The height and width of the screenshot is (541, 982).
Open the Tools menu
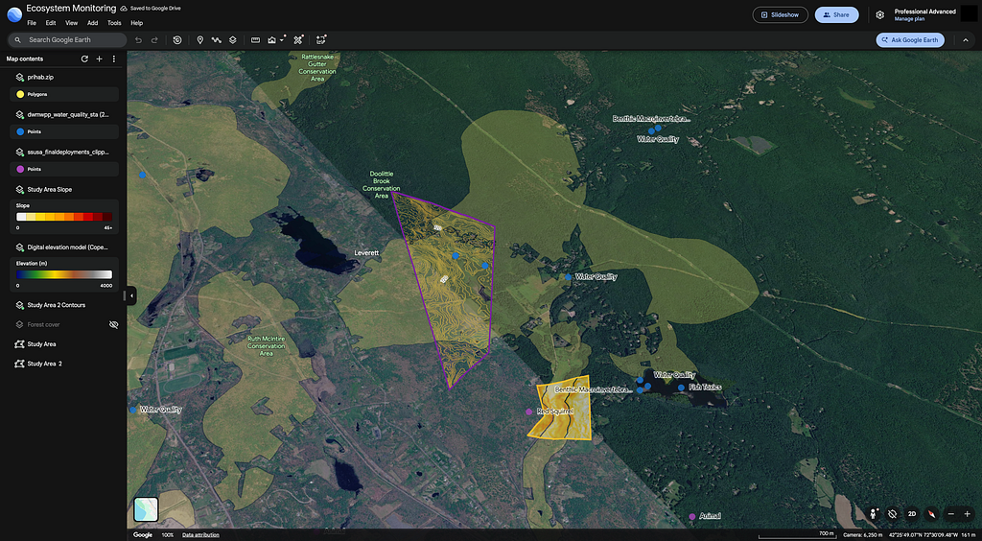click(x=114, y=23)
